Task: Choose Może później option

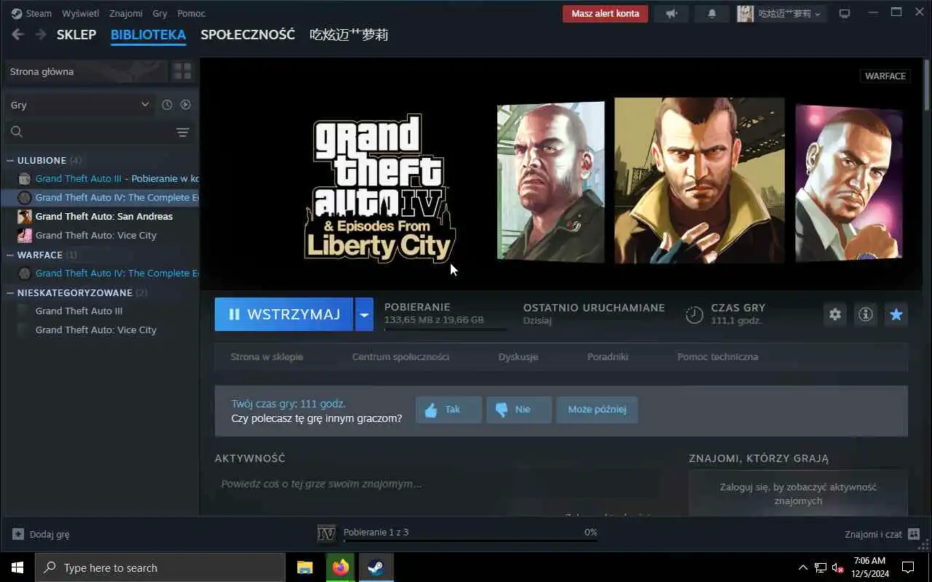Action: 597,410
